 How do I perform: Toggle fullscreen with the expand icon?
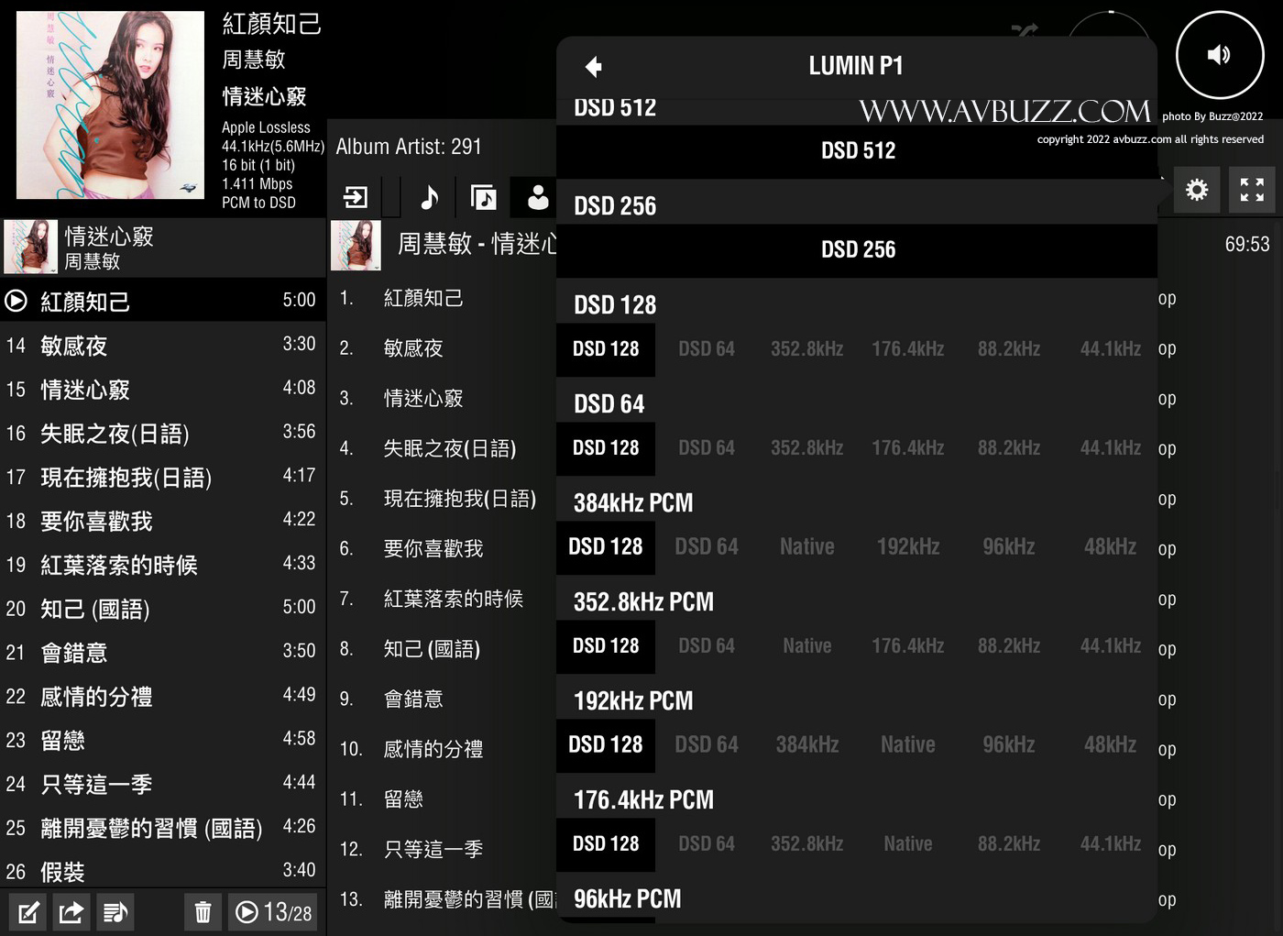(1251, 190)
